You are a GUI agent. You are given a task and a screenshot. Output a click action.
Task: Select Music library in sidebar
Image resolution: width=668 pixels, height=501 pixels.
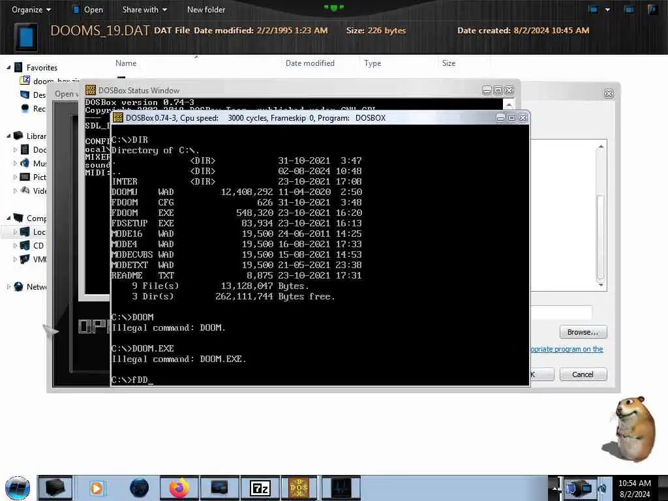click(x=34, y=163)
